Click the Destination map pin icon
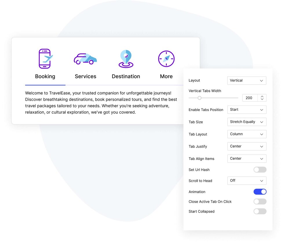This screenshot has height=245, width=283. tap(126, 59)
